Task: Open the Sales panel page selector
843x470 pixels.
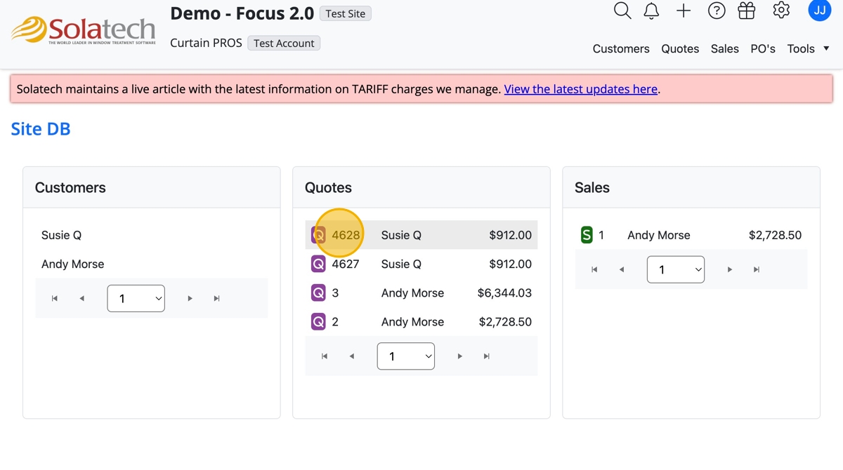Action: (675, 270)
